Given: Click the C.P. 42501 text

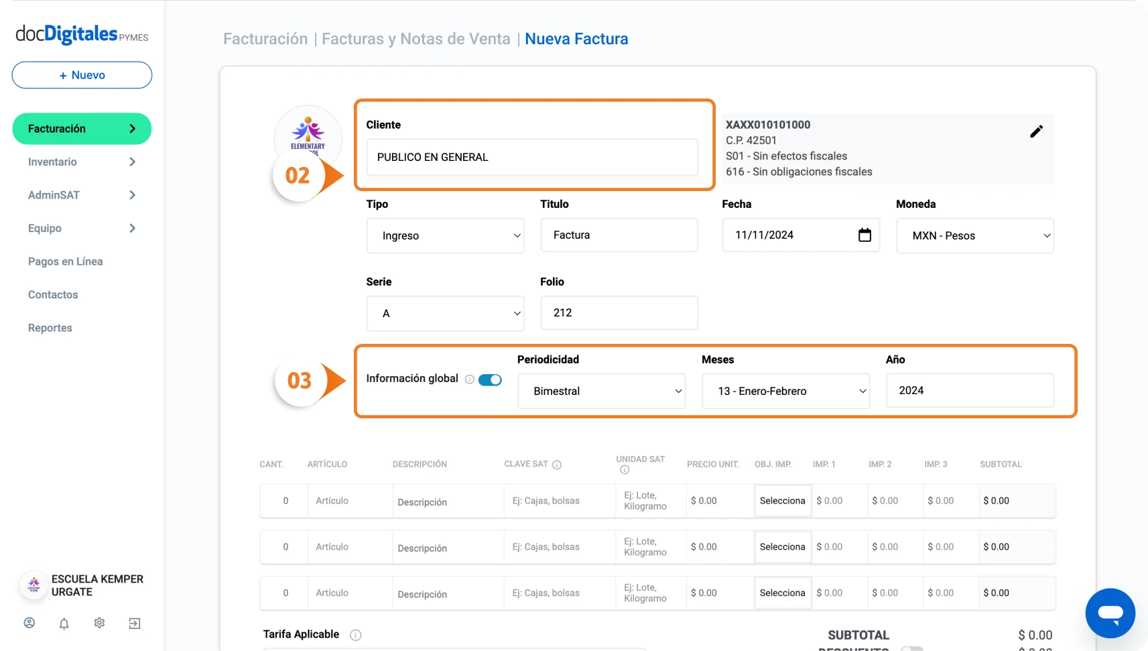Looking at the screenshot, I should click(x=751, y=141).
